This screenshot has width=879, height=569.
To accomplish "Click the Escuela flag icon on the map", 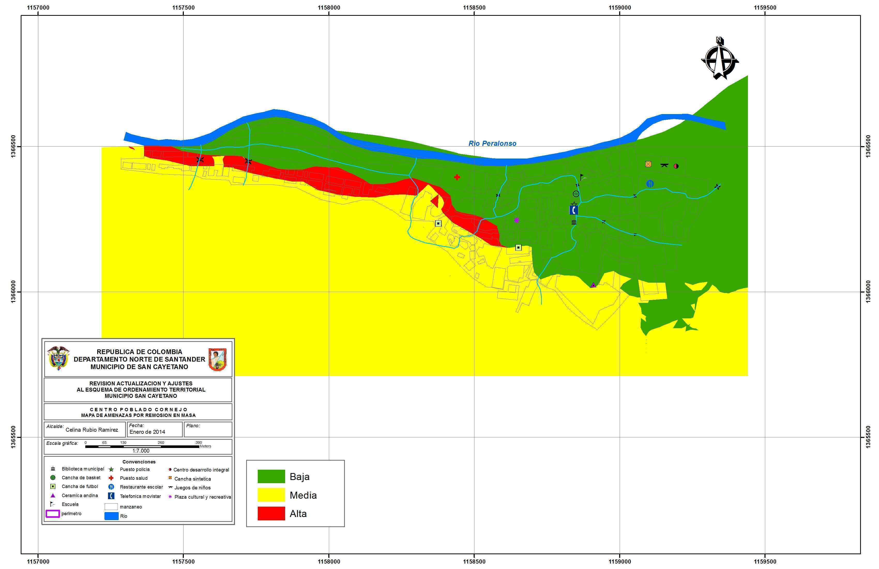I will click(x=582, y=177).
